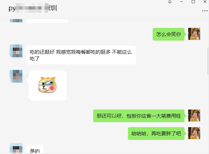The height and width of the screenshot is (154, 209).
Task: Open own avatar beside 怎么会笑你
Action: tap(194, 34)
